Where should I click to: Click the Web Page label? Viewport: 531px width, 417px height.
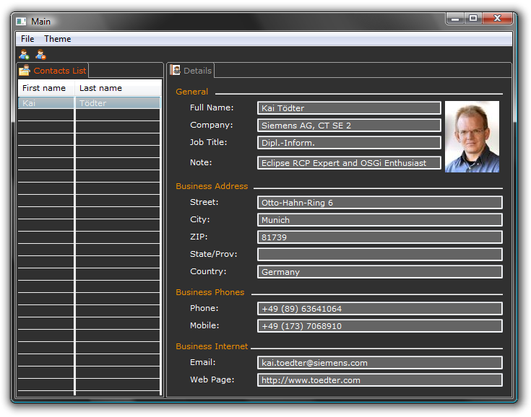tap(212, 379)
